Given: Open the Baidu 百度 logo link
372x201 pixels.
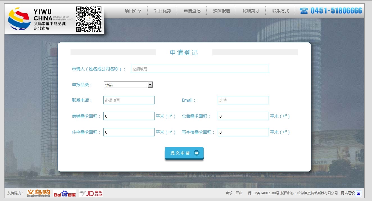Looking at the screenshot, I should tap(65, 193).
